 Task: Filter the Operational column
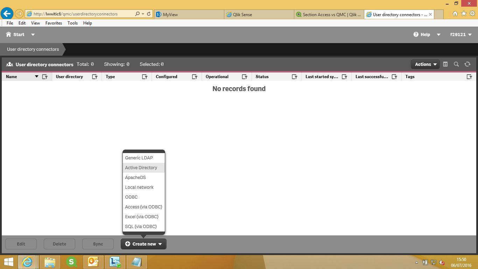tap(245, 77)
